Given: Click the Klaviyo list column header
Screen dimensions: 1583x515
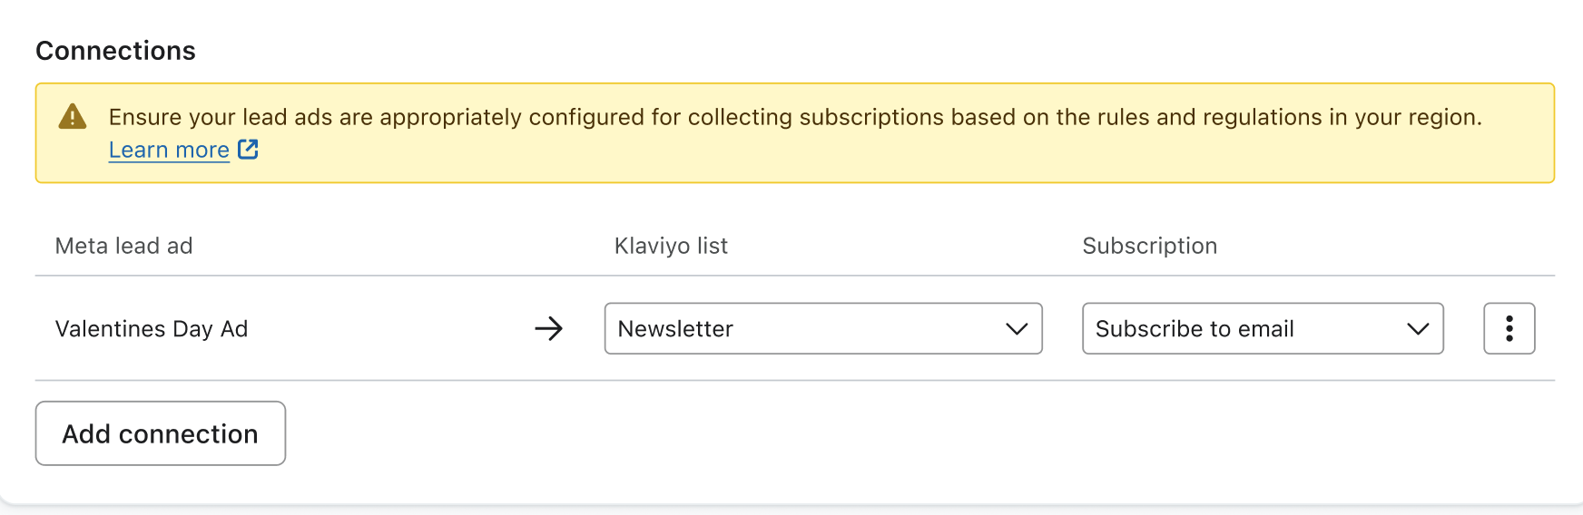Looking at the screenshot, I should (x=671, y=246).
